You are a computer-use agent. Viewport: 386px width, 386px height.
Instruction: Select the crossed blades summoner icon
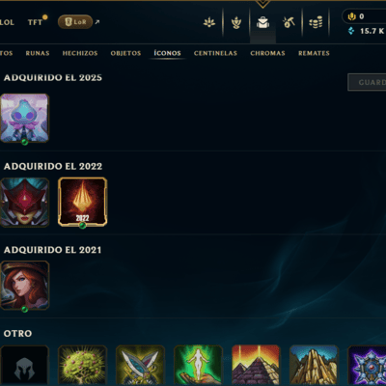[140, 366]
